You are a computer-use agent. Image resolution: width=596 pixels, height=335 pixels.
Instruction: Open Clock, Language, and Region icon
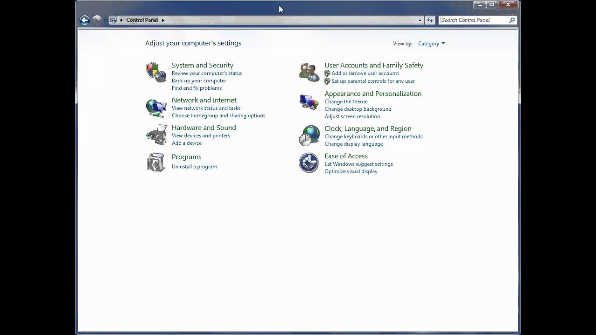(x=309, y=135)
